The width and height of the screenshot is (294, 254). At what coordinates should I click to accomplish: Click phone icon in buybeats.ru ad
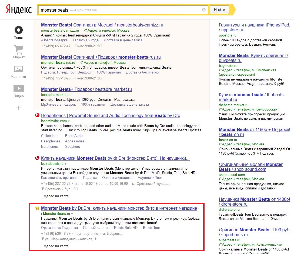[220, 70]
